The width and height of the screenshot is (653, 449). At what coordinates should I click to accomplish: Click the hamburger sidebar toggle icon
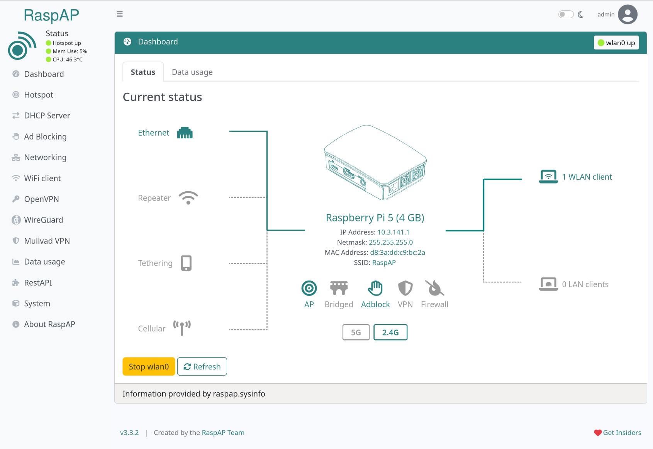120,14
